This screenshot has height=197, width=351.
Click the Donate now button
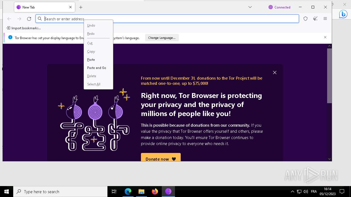(161, 157)
